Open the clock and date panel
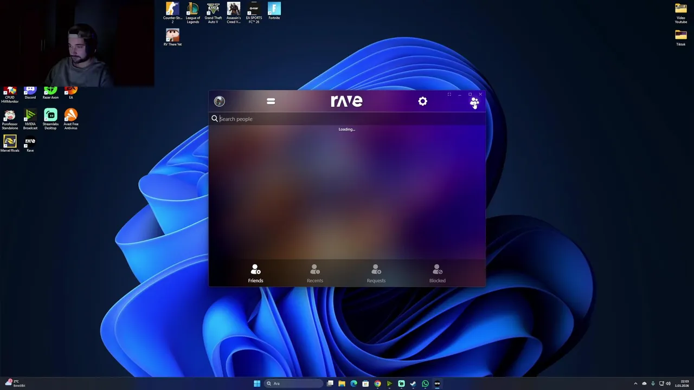The image size is (694, 390). [x=682, y=383]
